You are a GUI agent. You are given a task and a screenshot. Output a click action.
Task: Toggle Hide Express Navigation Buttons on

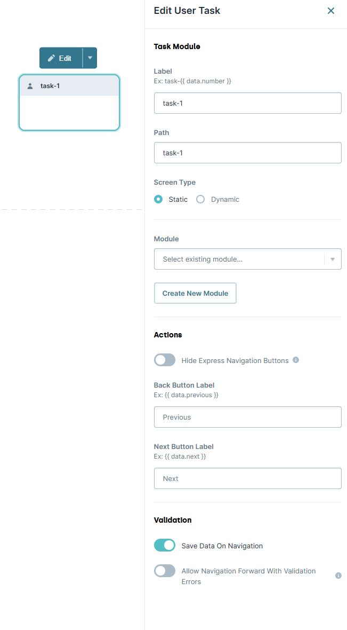[x=164, y=360]
